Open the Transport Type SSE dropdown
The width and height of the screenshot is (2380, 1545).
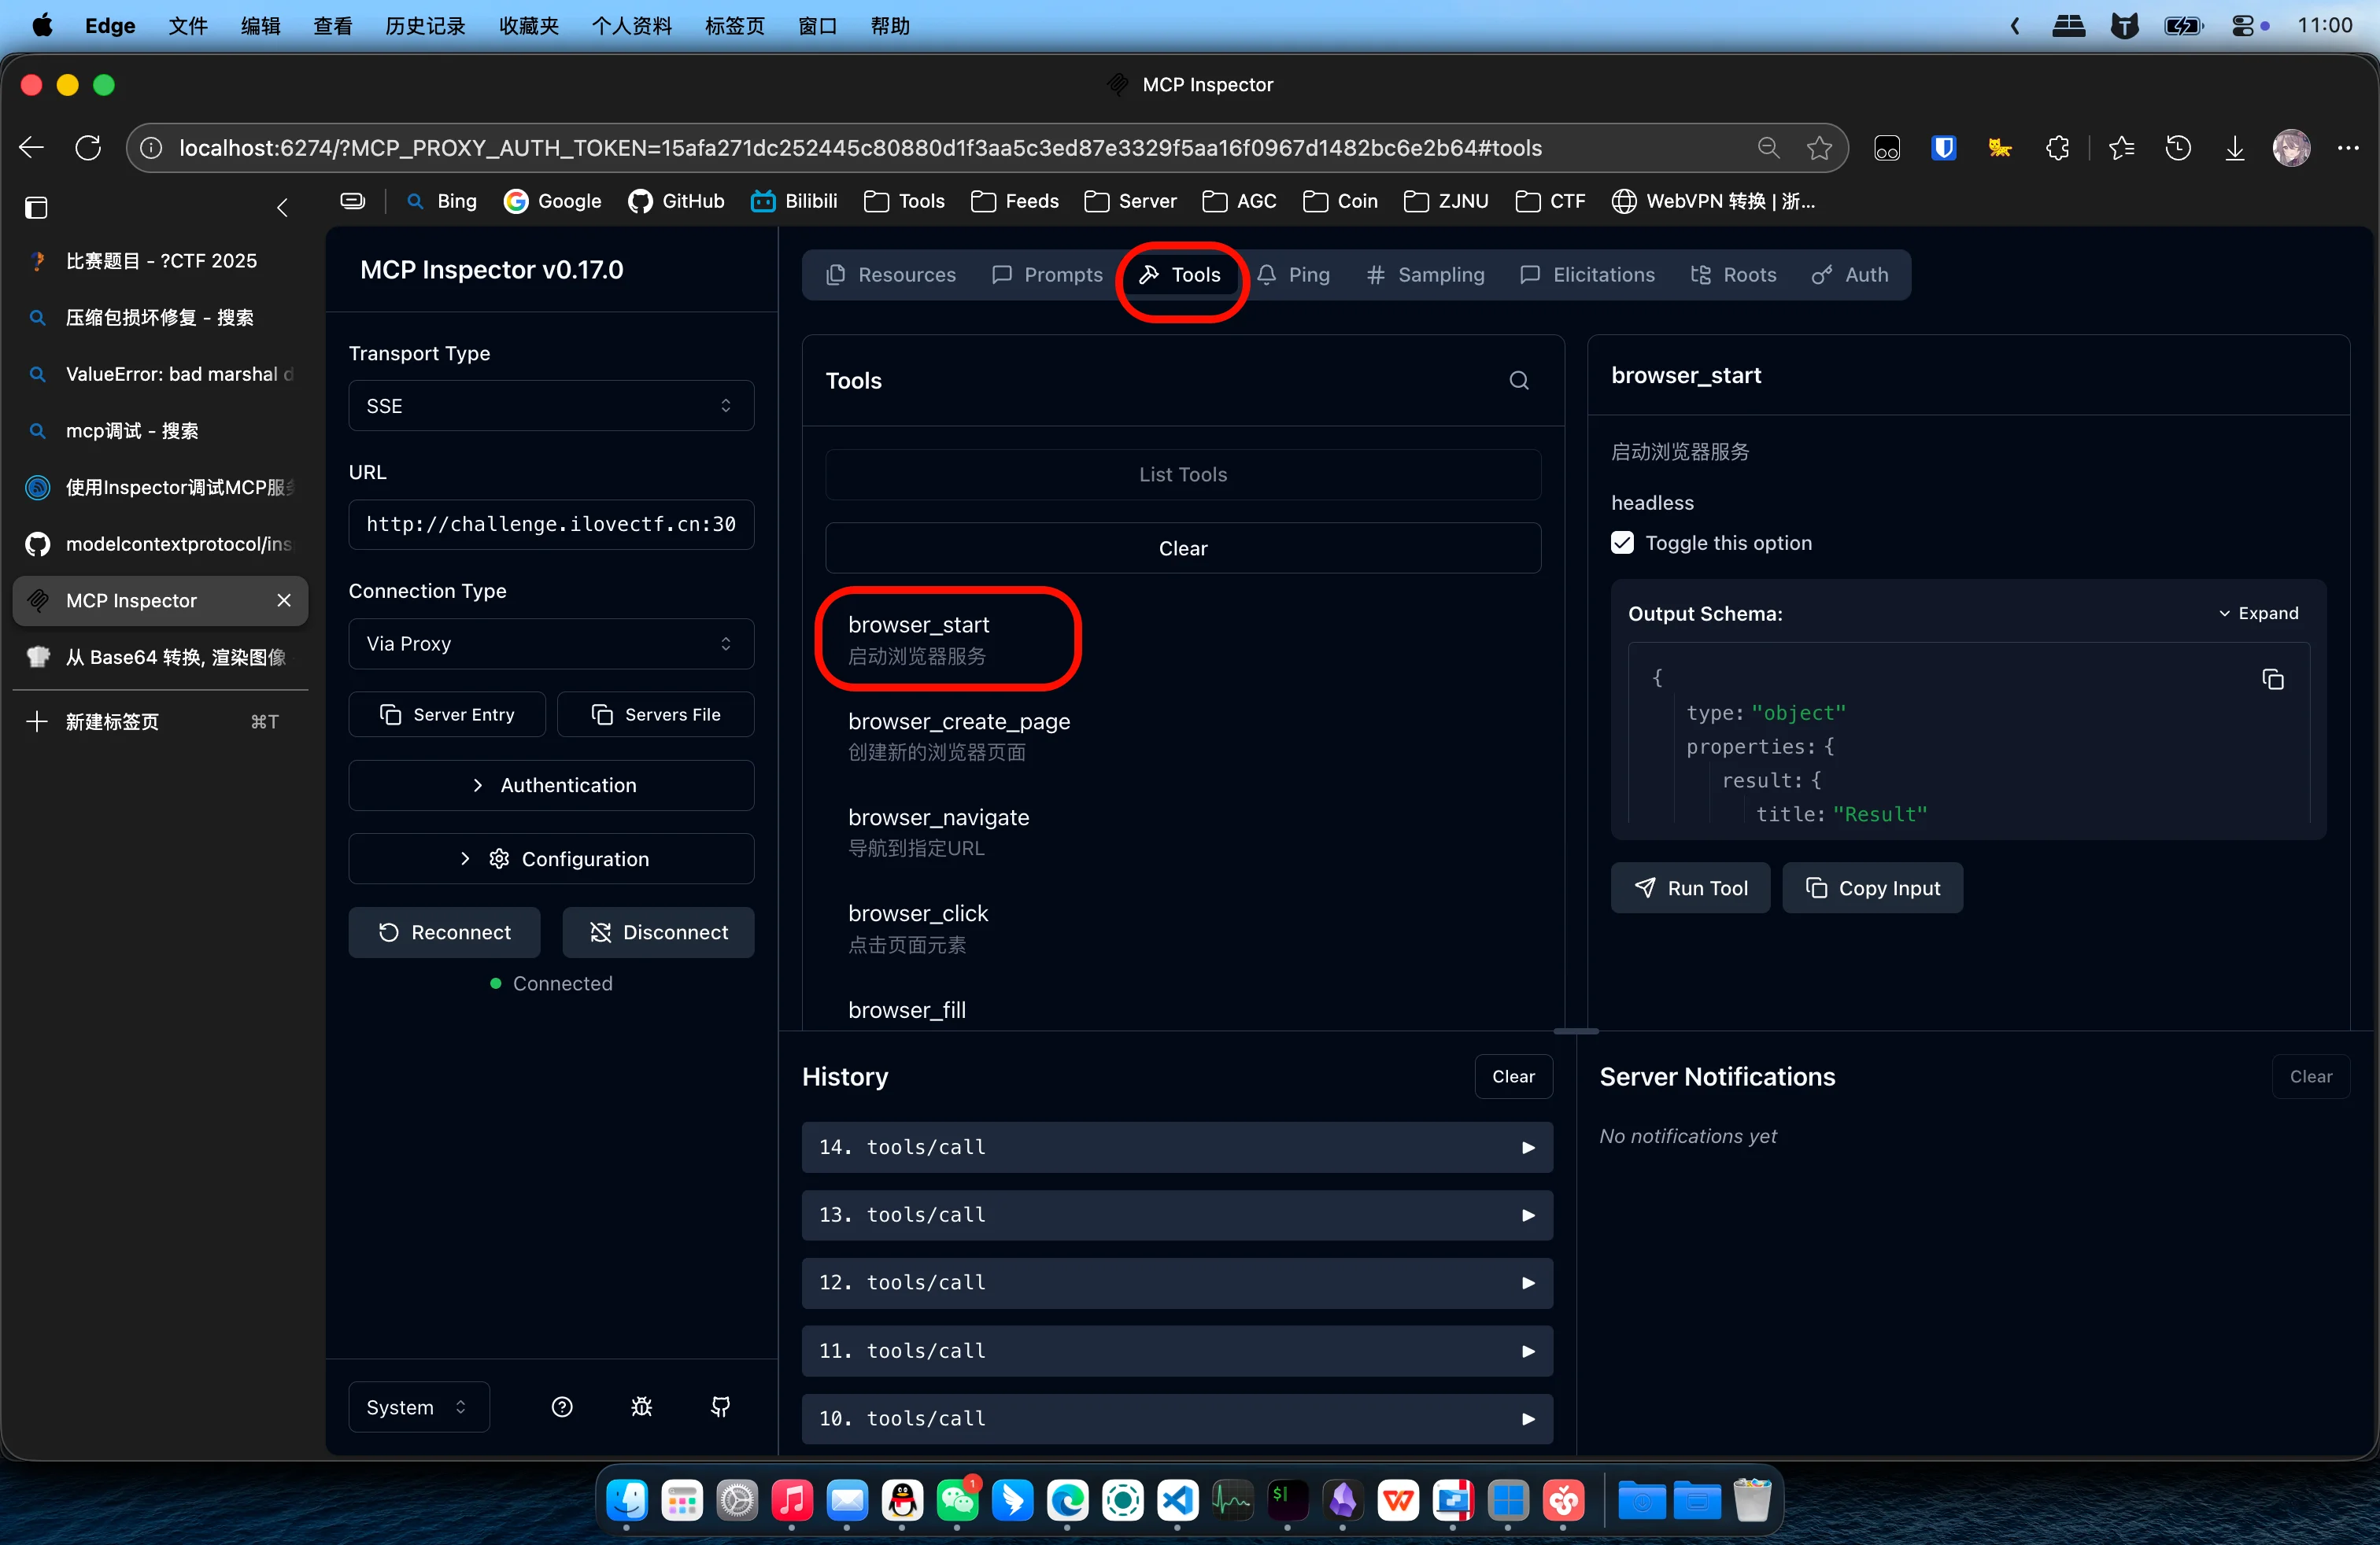click(x=550, y=406)
